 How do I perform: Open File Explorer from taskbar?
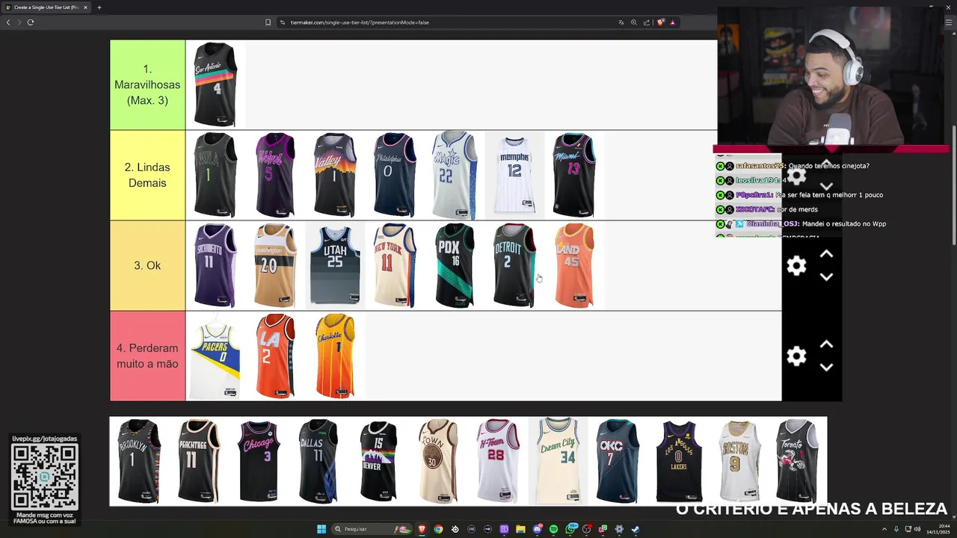[x=520, y=529]
